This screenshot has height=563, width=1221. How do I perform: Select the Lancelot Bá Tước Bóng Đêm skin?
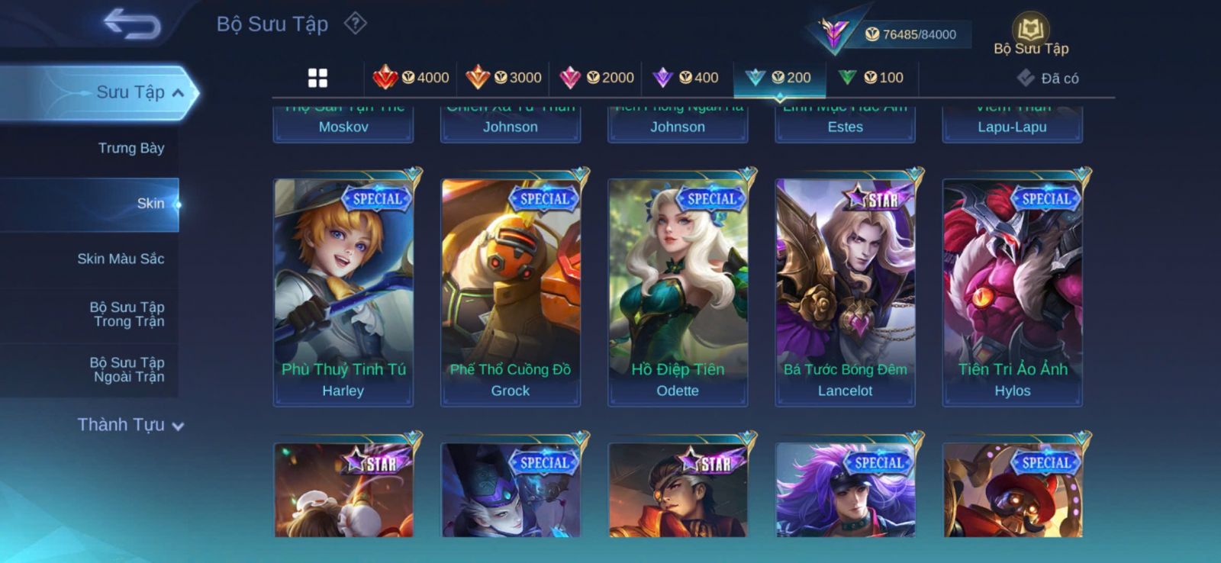coord(846,292)
